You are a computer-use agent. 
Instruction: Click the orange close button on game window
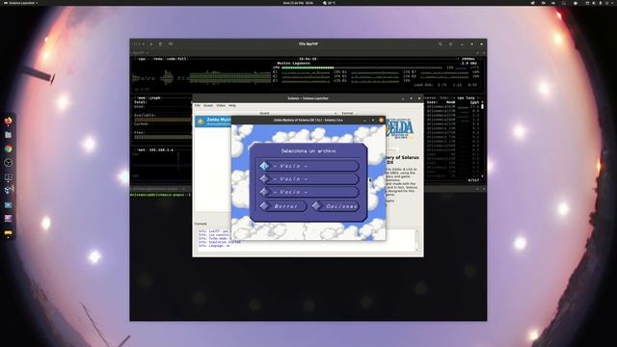pyautogui.click(x=381, y=120)
